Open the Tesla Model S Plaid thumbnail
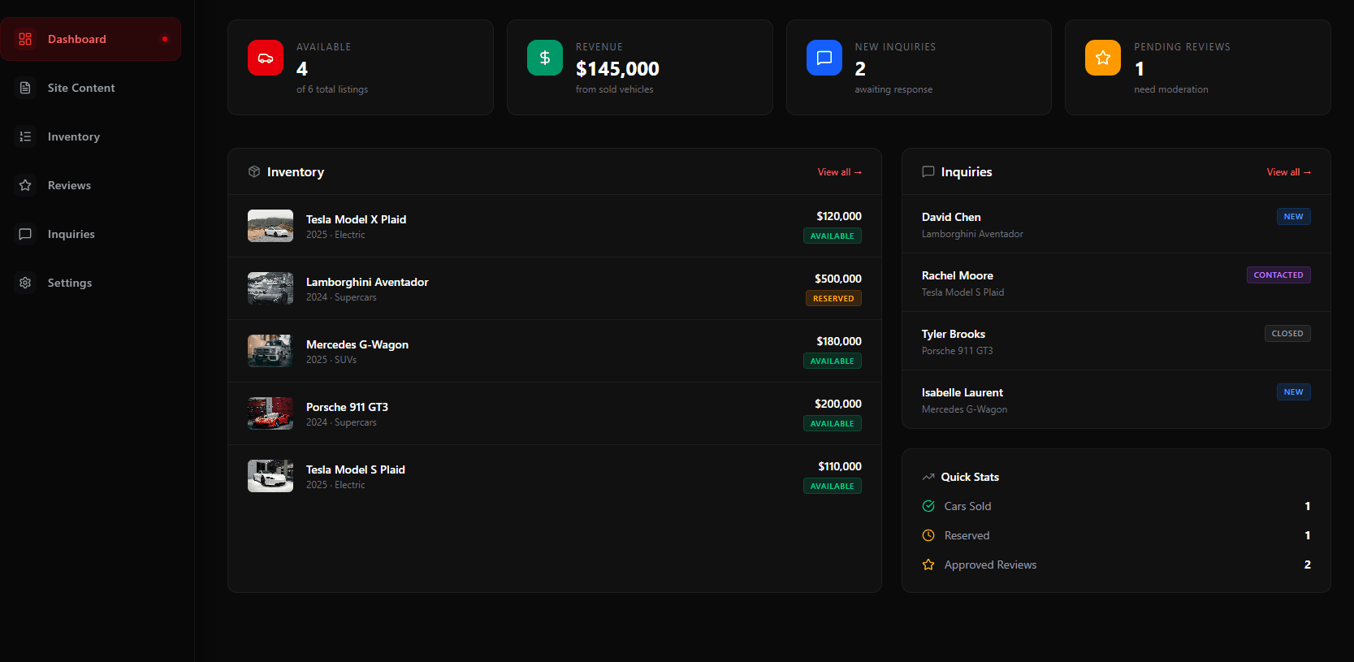 [270, 476]
